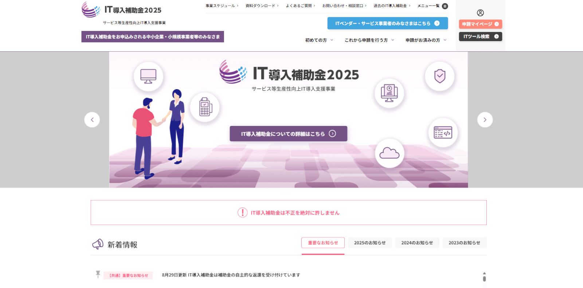Open the よくあるご質問 link
Screen dimensions: 583x288
click(x=300, y=6)
